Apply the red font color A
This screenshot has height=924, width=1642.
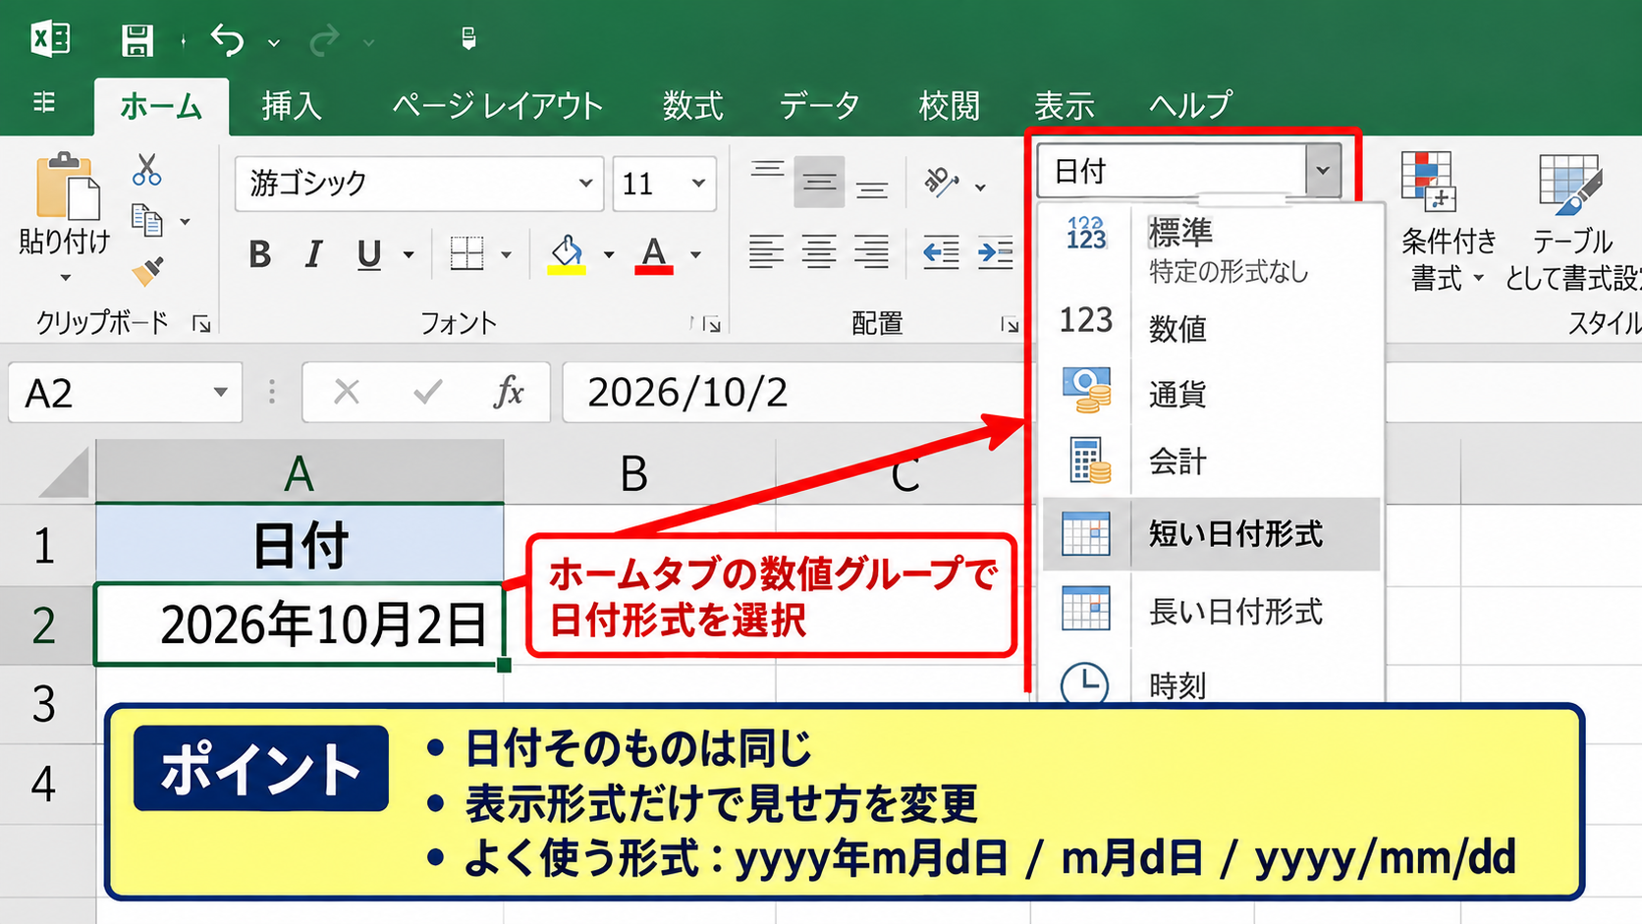click(654, 254)
